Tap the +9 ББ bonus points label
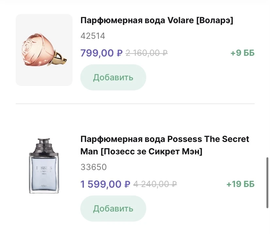This screenshot has height=234, width=270. click(242, 53)
